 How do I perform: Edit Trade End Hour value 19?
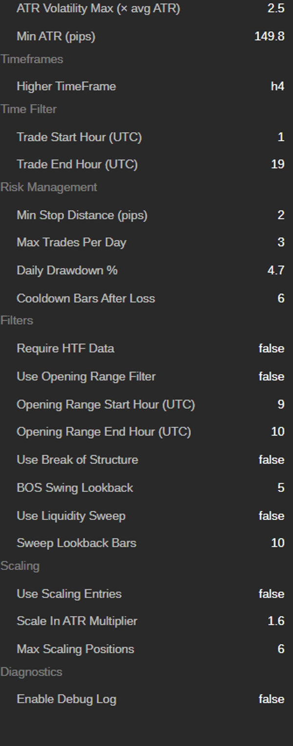coord(278,164)
